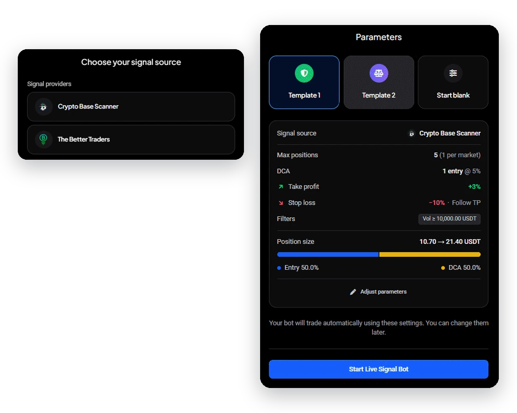
Task: Click the green Take profit arrow icon
Action: [x=281, y=187]
